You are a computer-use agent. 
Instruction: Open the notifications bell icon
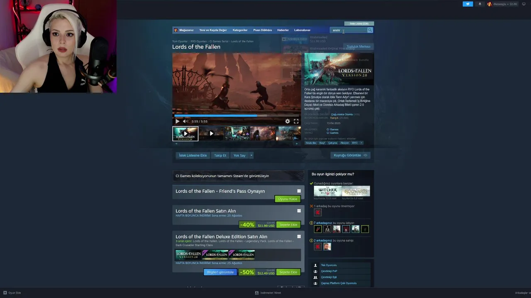480,4
